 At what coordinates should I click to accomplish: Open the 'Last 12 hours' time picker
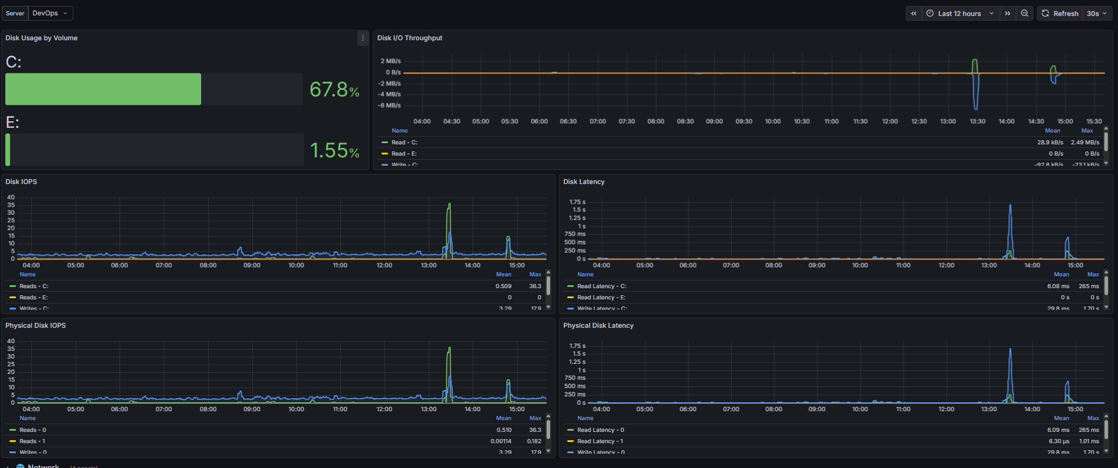pos(959,14)
